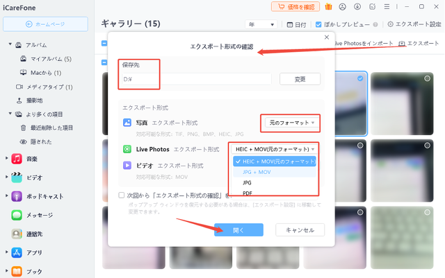Screen dimensions: 445x278
Task: Open the Apps section icon
Action: point(17,252)
